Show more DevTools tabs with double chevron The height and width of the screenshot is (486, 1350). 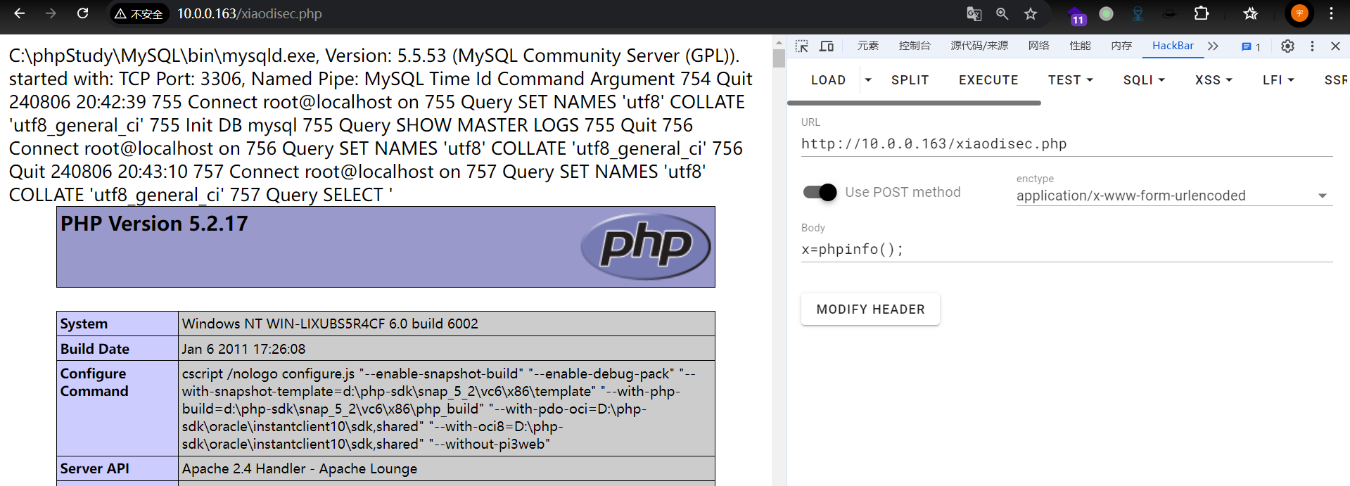1213,46
